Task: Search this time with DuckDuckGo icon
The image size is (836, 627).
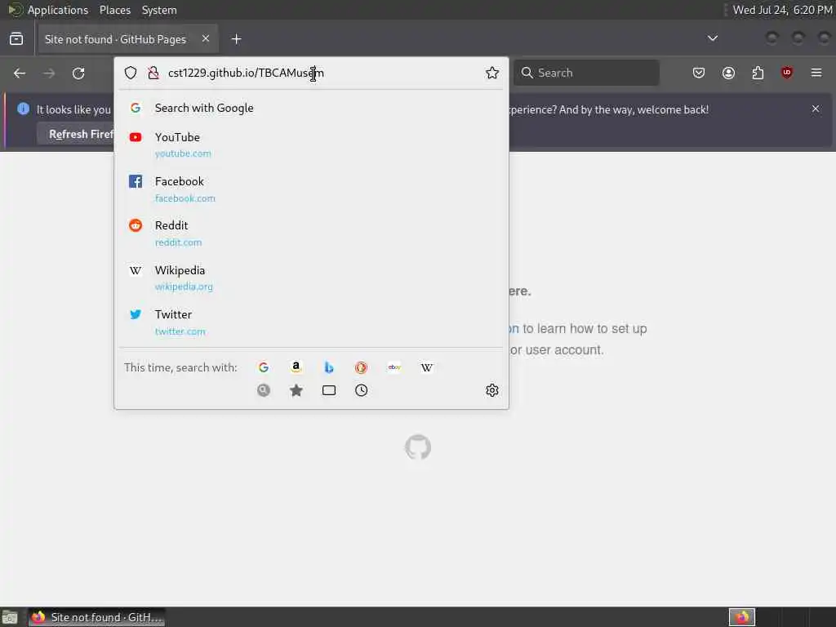Action: 362,367
